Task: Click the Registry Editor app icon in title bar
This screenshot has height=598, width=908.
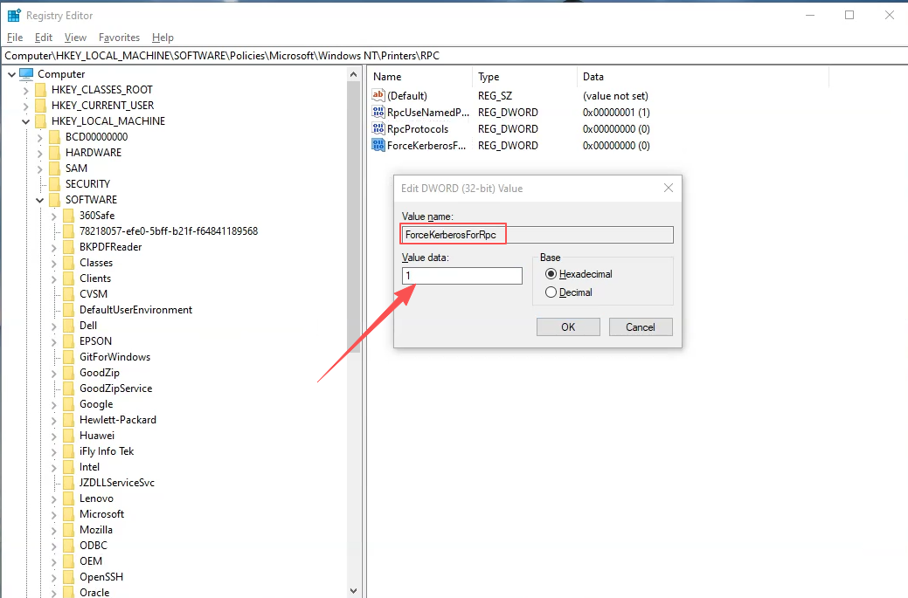Action: pyautogui.click(x=14, y=16)
